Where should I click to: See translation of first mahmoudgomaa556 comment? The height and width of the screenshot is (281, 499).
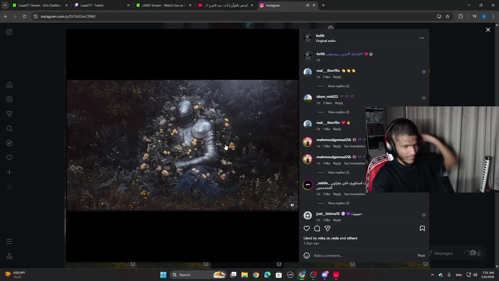pyautogui.click(x=355, y=146)
